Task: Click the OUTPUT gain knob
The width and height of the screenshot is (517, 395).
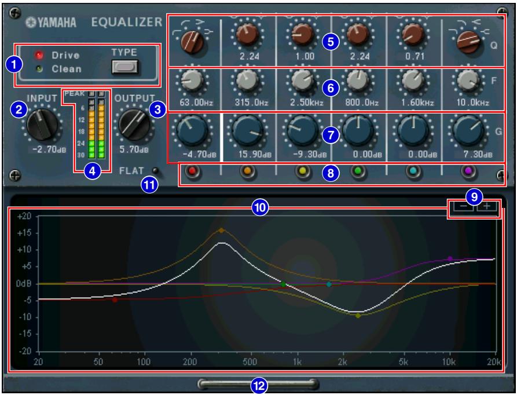Action: pyautogui.click(x=134, y=125)
